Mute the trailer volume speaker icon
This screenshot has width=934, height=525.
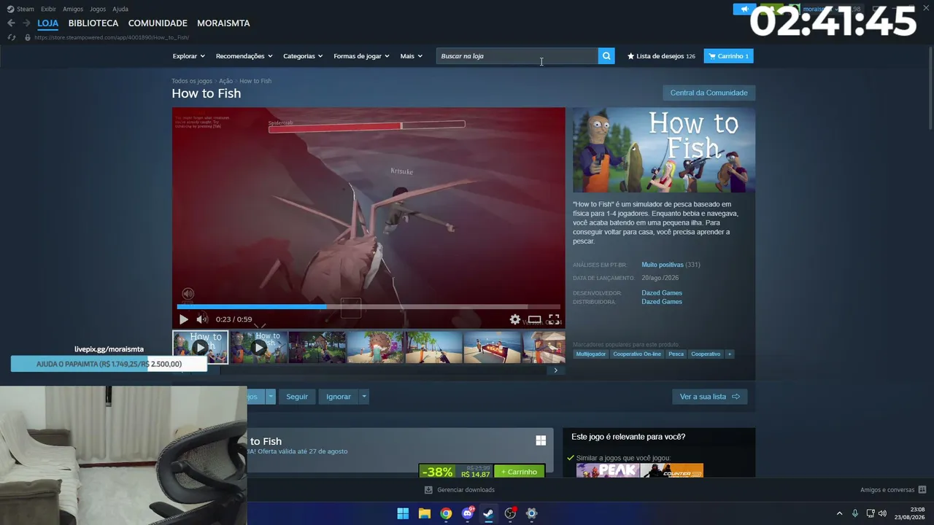[x=202, y=319]
